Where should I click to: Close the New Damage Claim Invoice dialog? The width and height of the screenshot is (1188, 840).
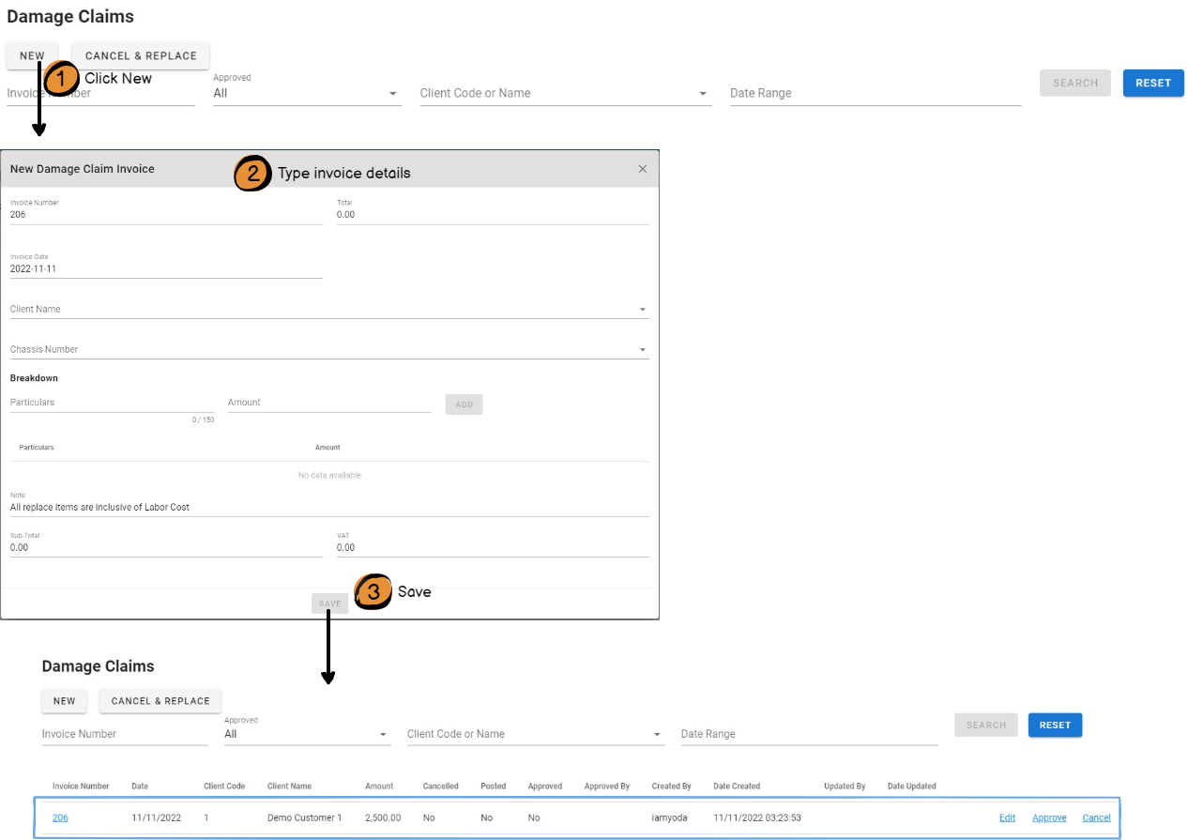[643, 169]
